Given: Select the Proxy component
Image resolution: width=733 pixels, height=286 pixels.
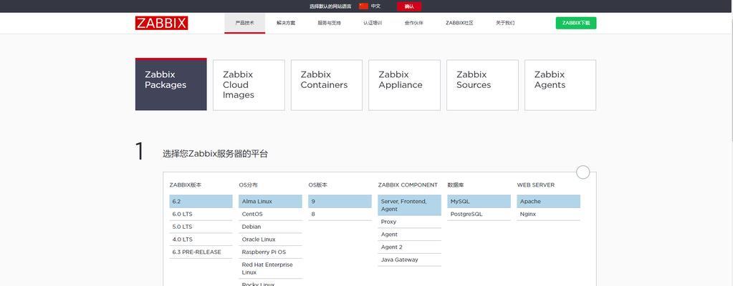Looking at the screenshot, I should pyautogui.click(x=410, y=222).
